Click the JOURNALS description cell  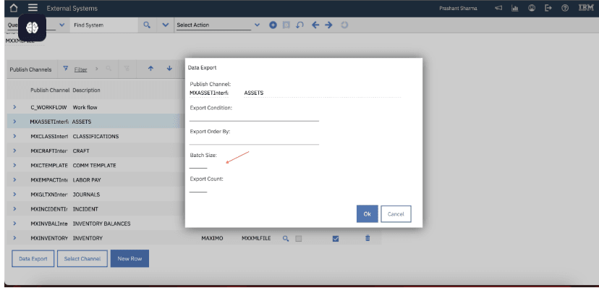point(86,195)
